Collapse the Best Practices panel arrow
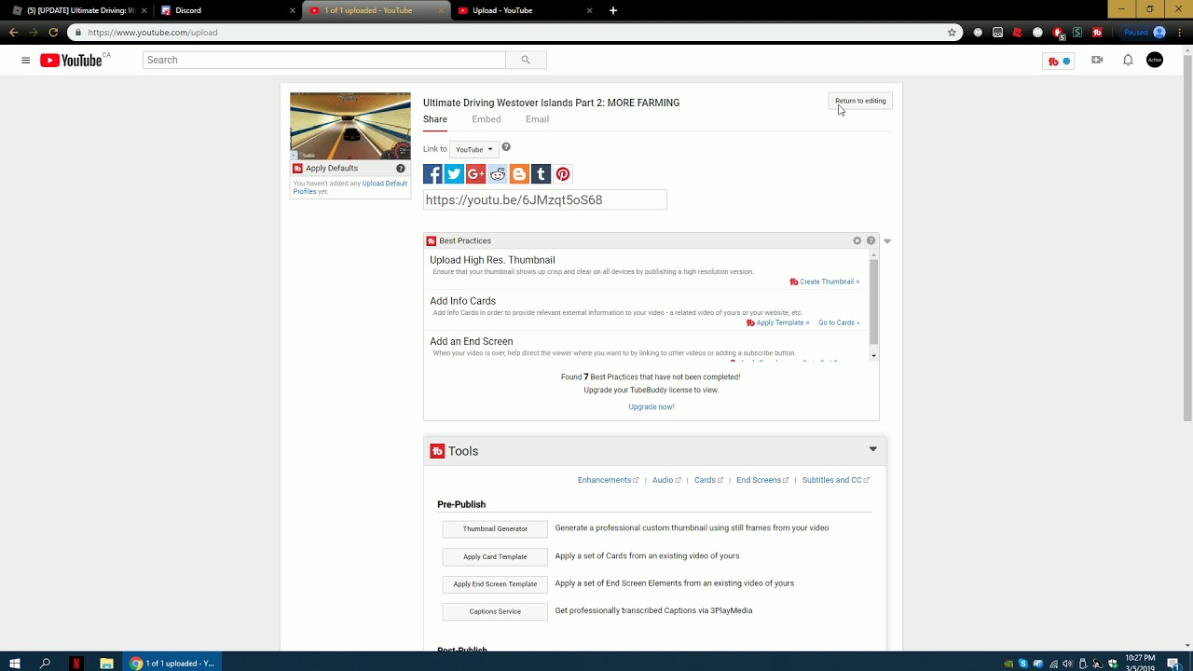Viewport: 1193px width, 671px height. coord(887,240)
